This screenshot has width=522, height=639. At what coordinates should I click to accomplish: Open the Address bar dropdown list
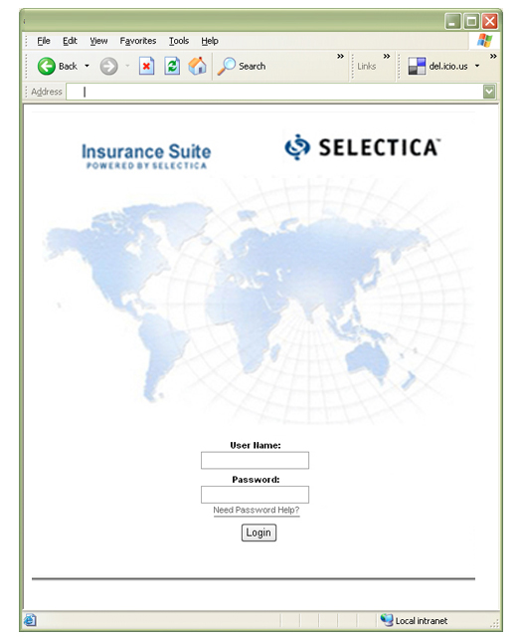(x=489, y=92)
